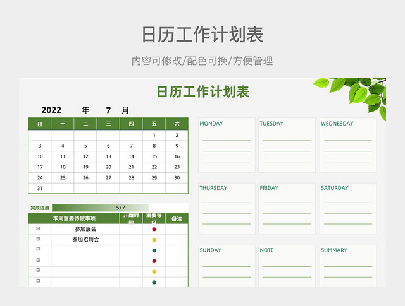Click the gray 日历工作计划表 page heading
The image size is (405, 306).
click(202, 35)
